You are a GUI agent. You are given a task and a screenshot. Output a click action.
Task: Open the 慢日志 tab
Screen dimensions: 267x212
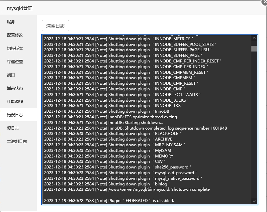coord(18,128)
